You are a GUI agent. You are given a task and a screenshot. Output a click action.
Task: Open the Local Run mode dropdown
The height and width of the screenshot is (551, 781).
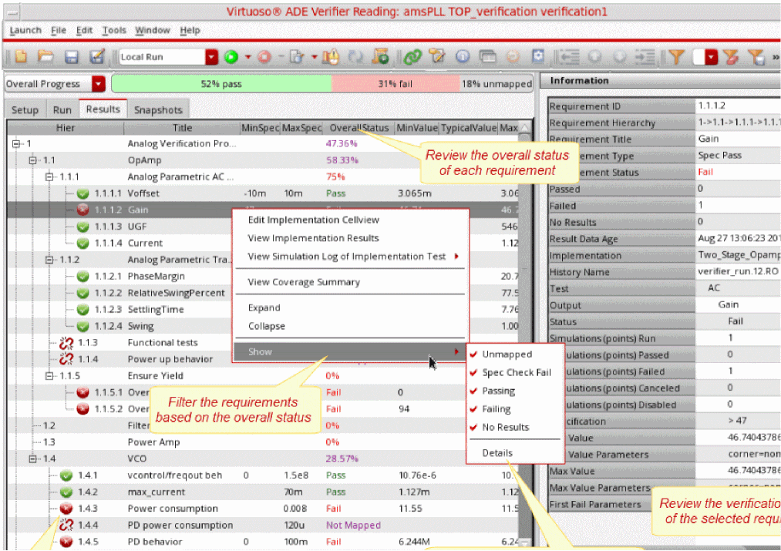[x=212, y=57]
